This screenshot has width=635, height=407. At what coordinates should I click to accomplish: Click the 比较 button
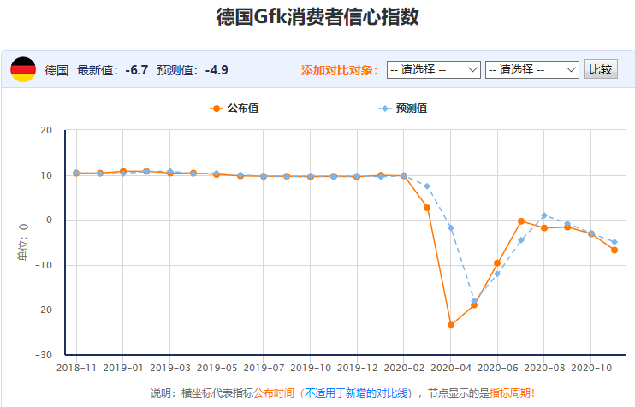tap(600, 69)
